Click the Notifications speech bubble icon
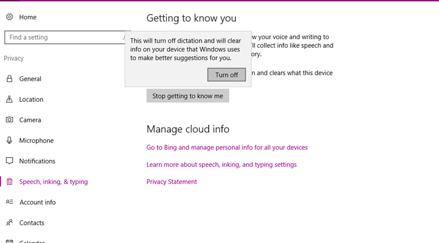The width and height of the screenshot is (439, 243). tap(9, 161)
